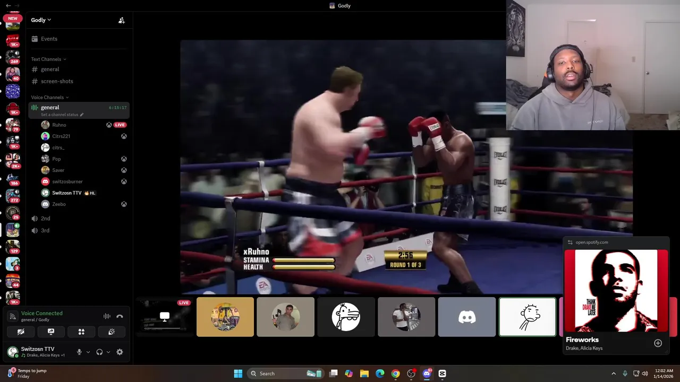Select the yellow-background avatar participant tile
This screenshot has height=382, width=680.
(225, 317)
